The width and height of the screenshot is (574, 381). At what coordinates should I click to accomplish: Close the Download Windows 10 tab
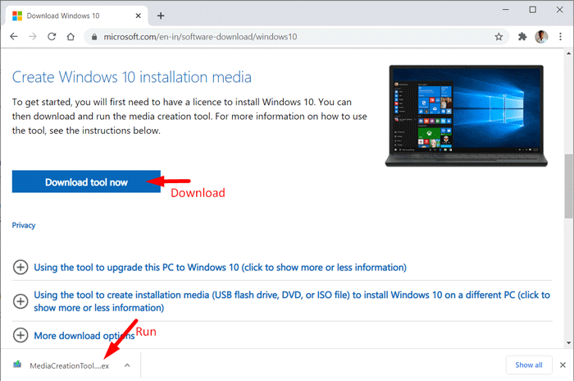pyautogui.click(x=138, y=16)
